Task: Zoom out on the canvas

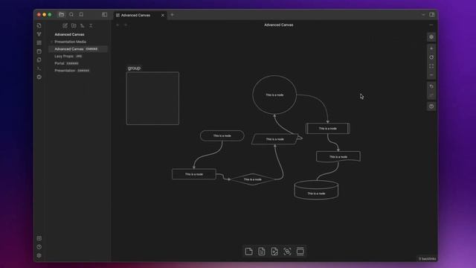Action: pyautogui.click(x=431, y=75)
